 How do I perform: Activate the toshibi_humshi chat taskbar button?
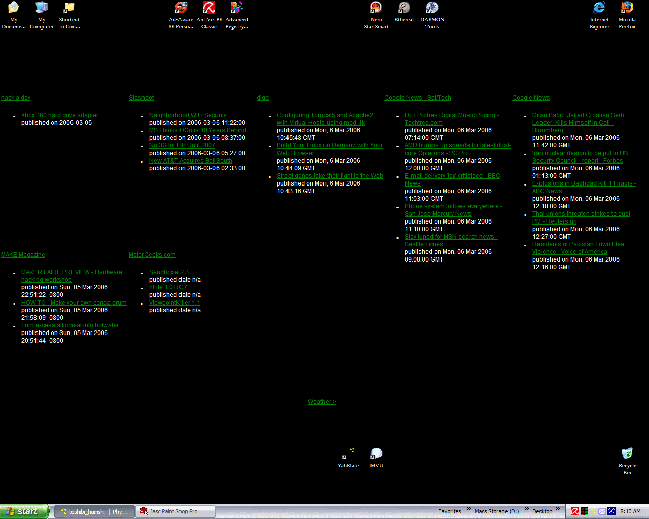tap(94, 511)
